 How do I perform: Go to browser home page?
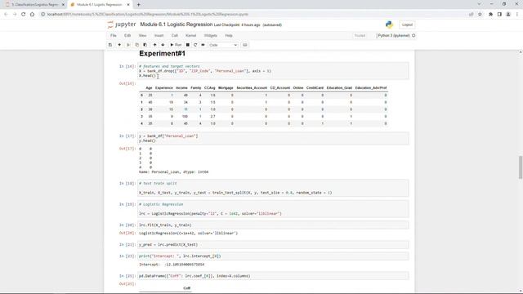click(x=32, y=15)
